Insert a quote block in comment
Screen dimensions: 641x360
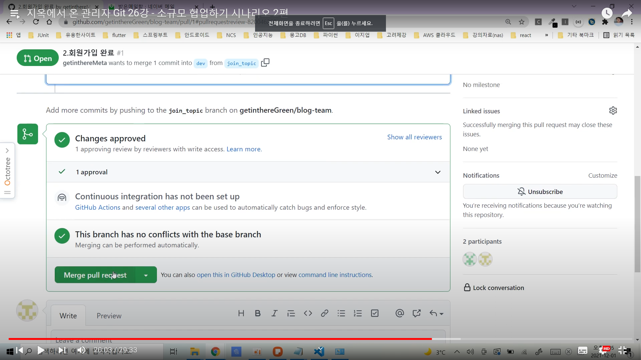click(291, 313)
